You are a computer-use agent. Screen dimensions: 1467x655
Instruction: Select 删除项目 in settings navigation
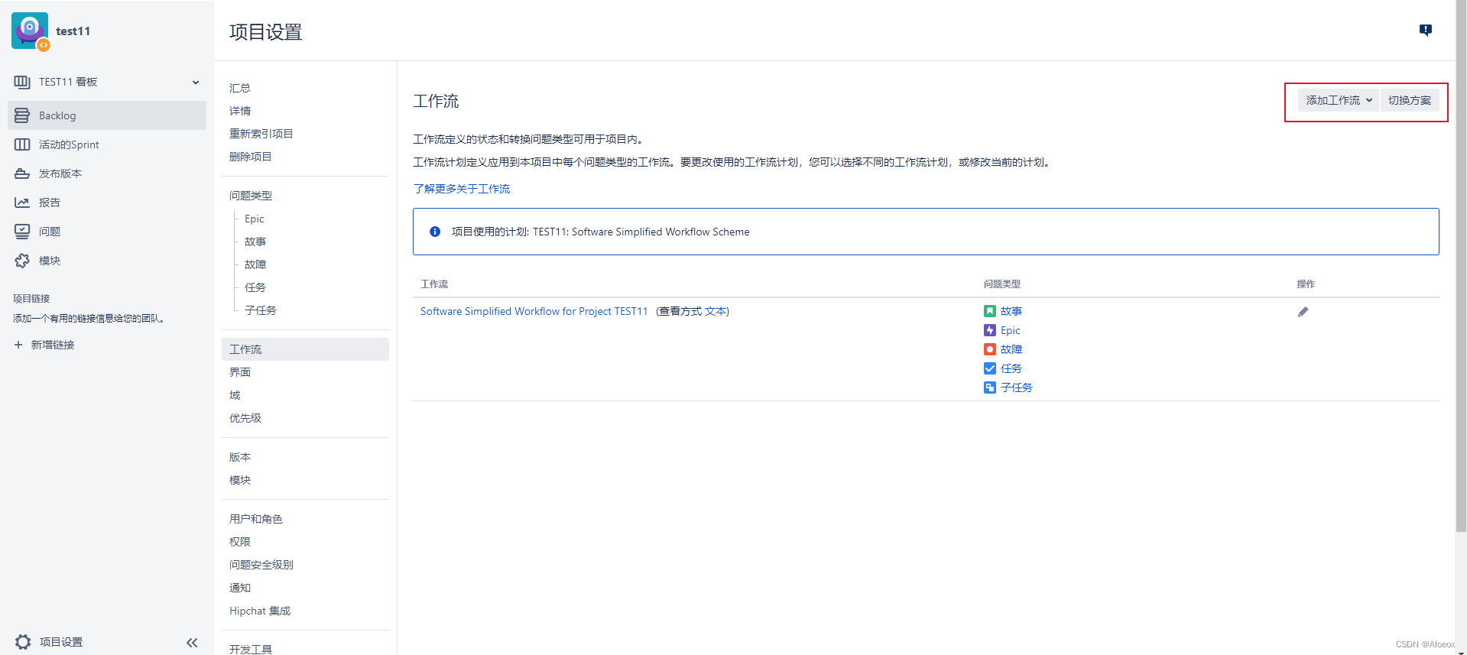[251, 157]
